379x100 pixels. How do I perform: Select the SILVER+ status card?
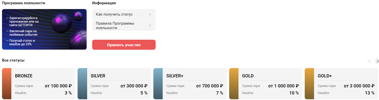[190, 84]
